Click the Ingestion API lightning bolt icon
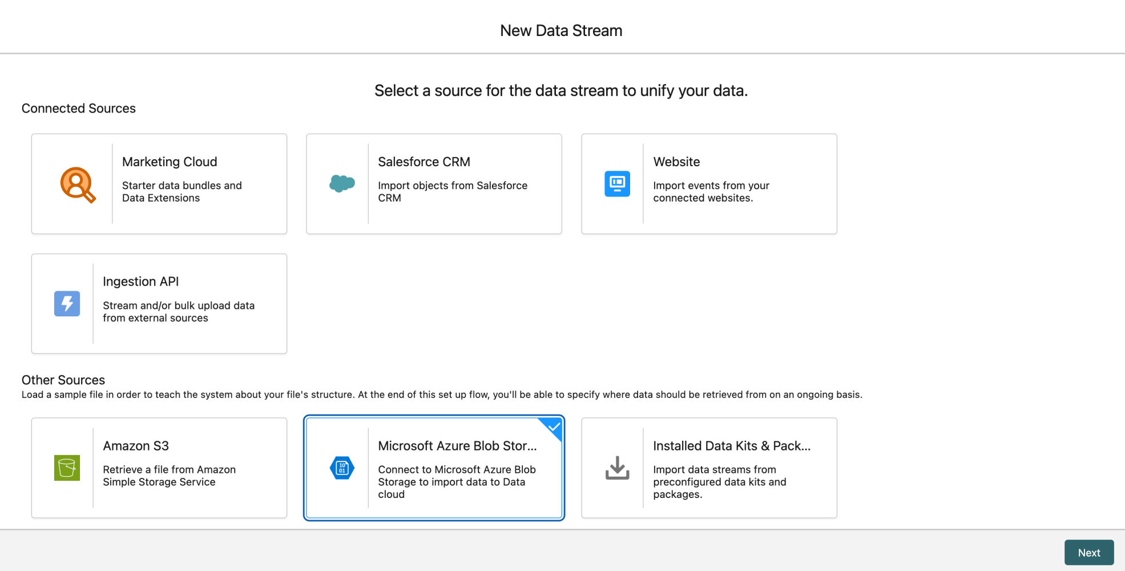Image resolution: width=1125 pixels, height=571 pixels. (x=67, y=304)
